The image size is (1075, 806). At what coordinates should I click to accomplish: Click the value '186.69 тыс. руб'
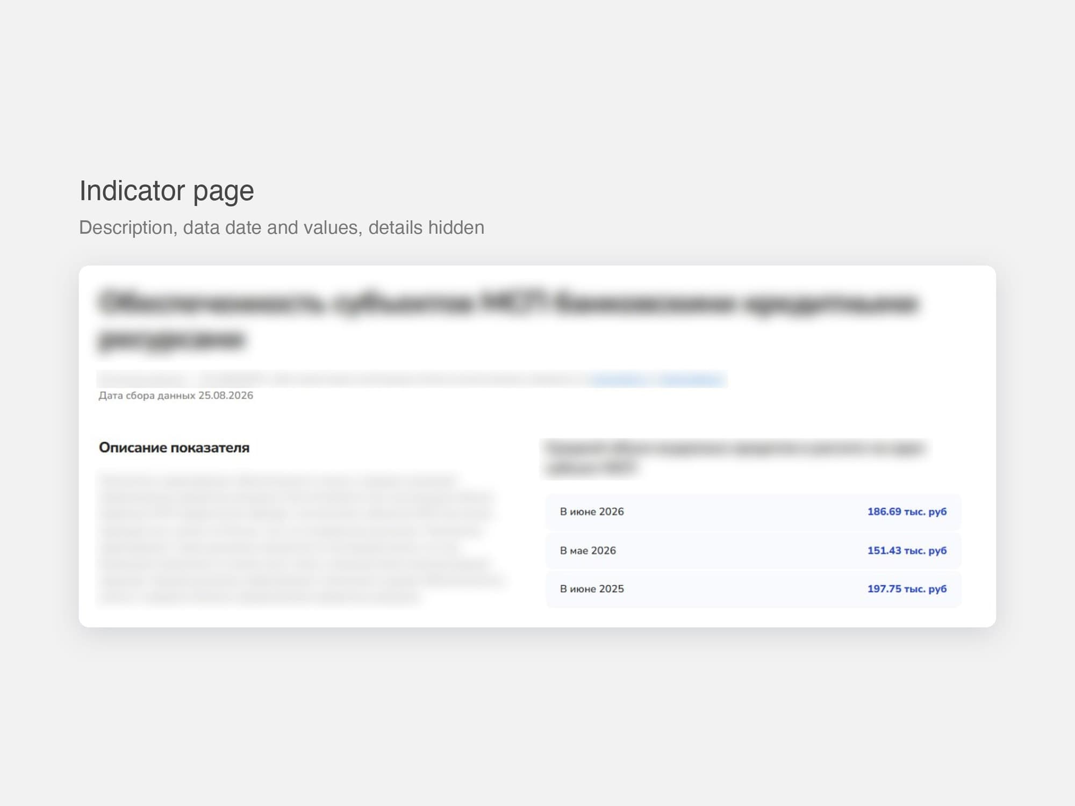coord(907,512)
